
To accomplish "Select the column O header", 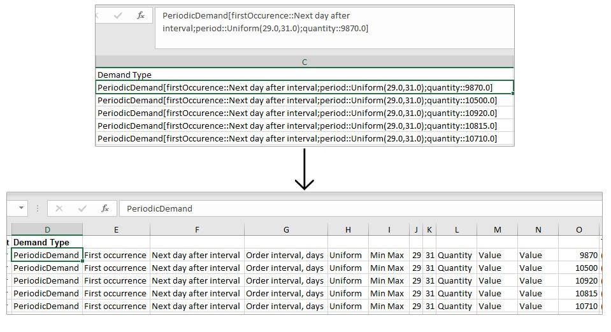I will click(x=579, y=230).
